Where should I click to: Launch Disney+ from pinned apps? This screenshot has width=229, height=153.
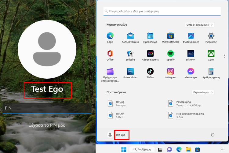tap(191, 55)
